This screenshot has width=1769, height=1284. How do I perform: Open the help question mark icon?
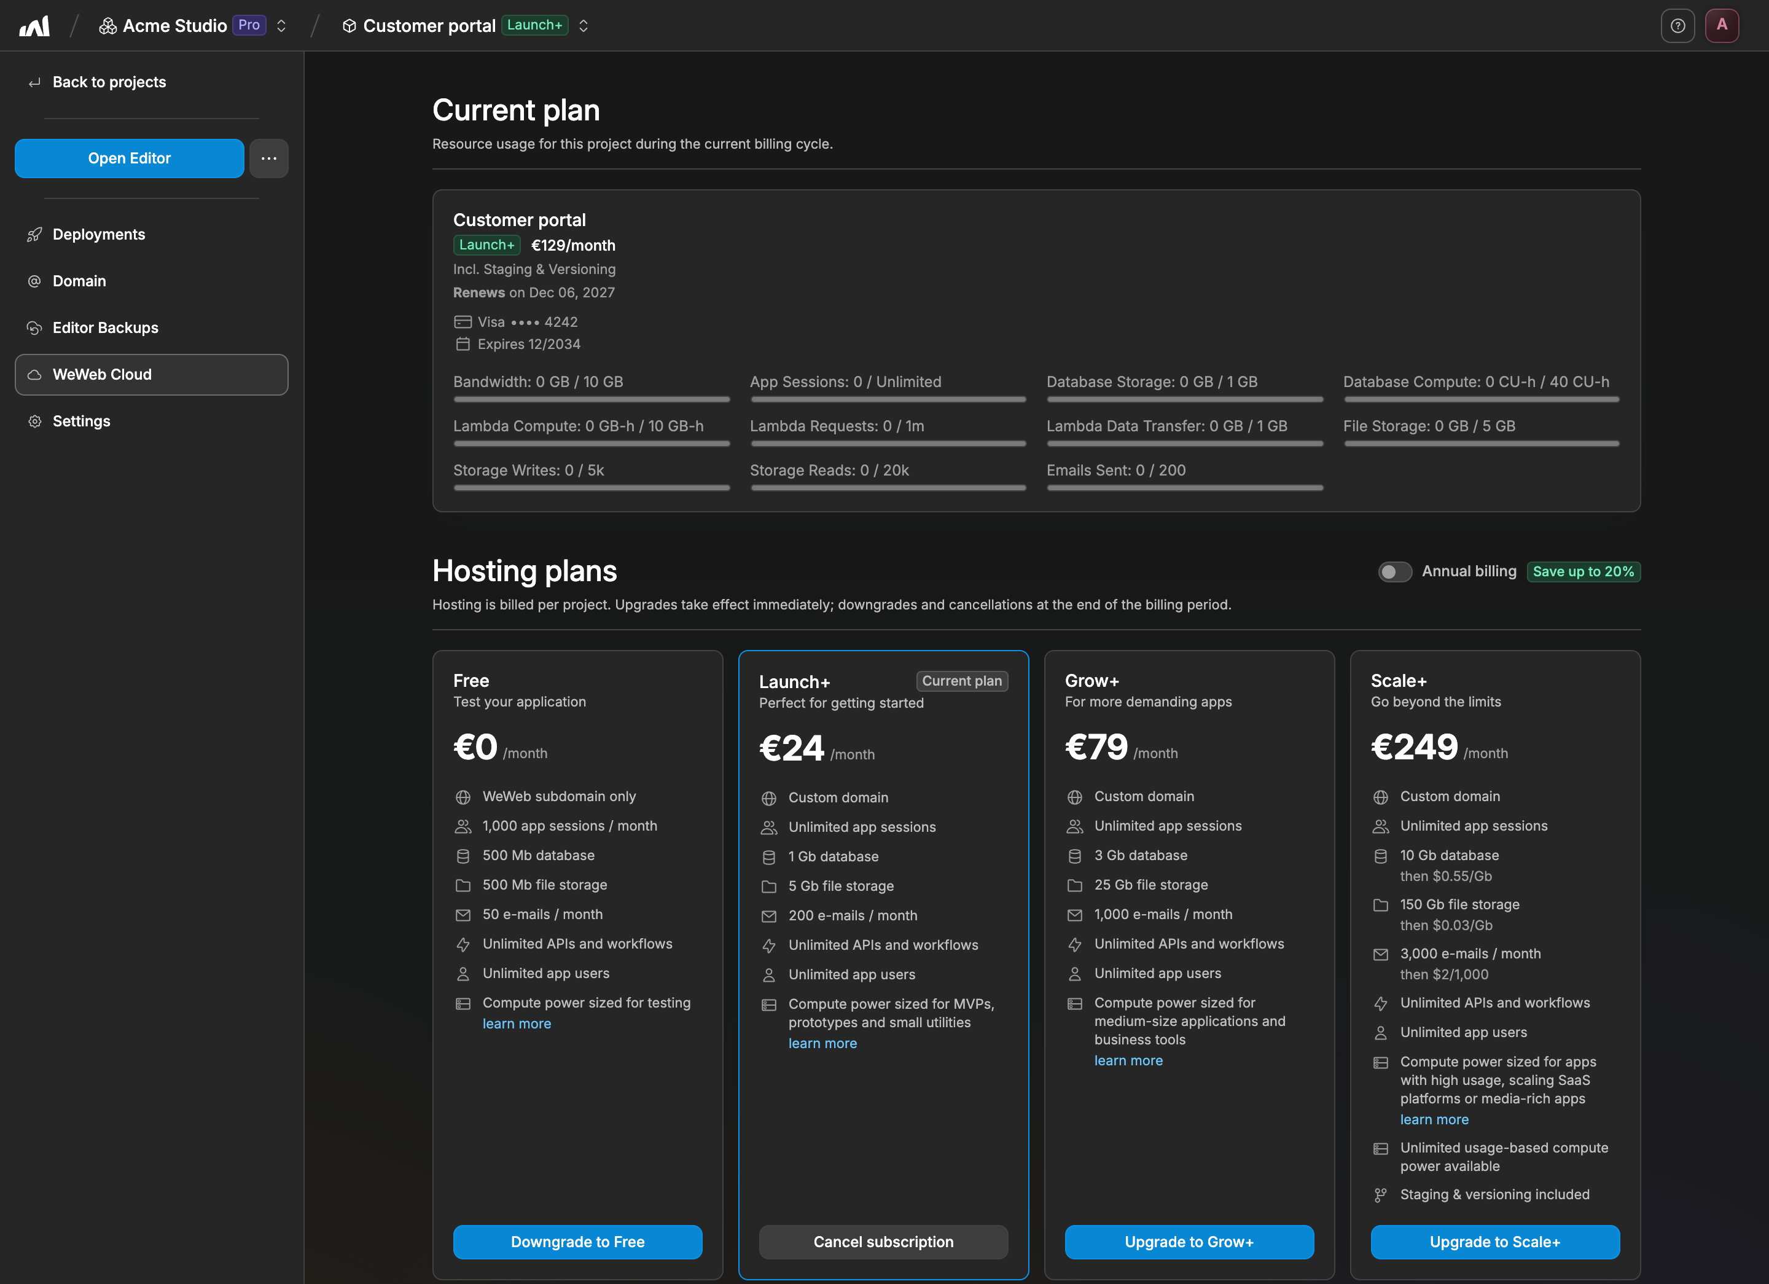(1677, 26)
